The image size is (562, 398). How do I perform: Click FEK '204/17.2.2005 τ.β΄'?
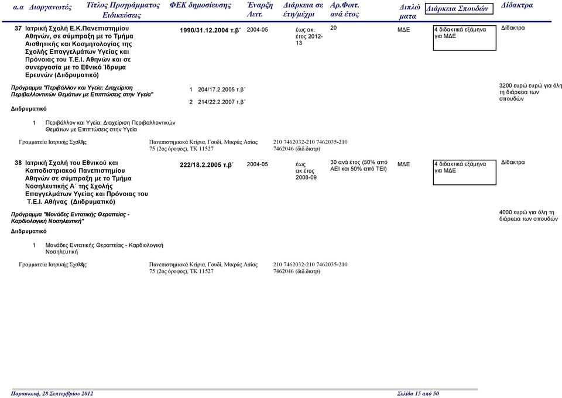pos(221,90)
